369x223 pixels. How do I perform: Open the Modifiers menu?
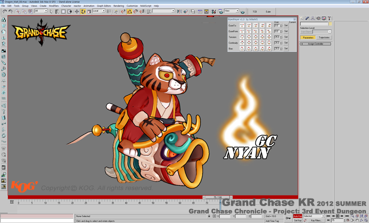click(54, 6)
